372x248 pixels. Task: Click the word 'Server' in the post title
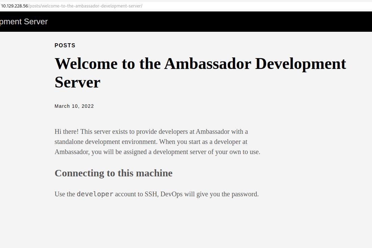click(77, 82)
